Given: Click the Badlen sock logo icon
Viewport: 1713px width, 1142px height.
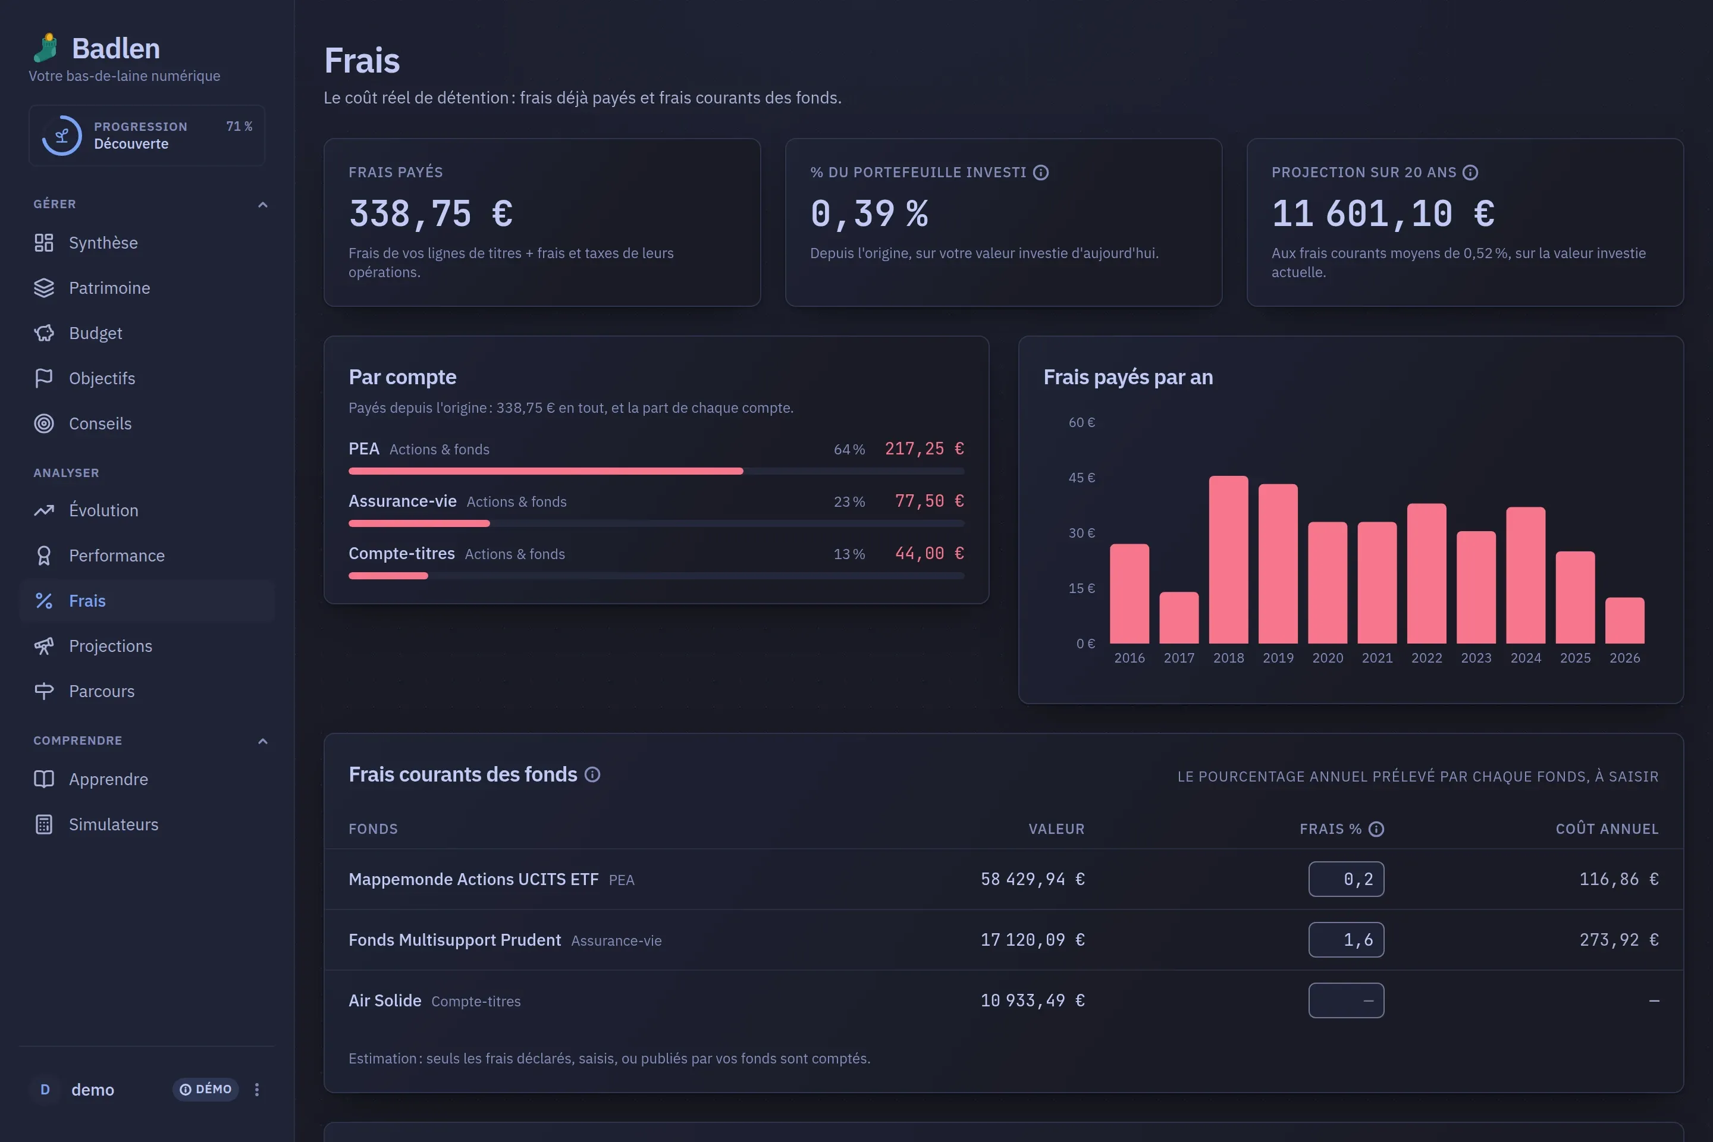Looking at the screenshot, I should point(45,48).
